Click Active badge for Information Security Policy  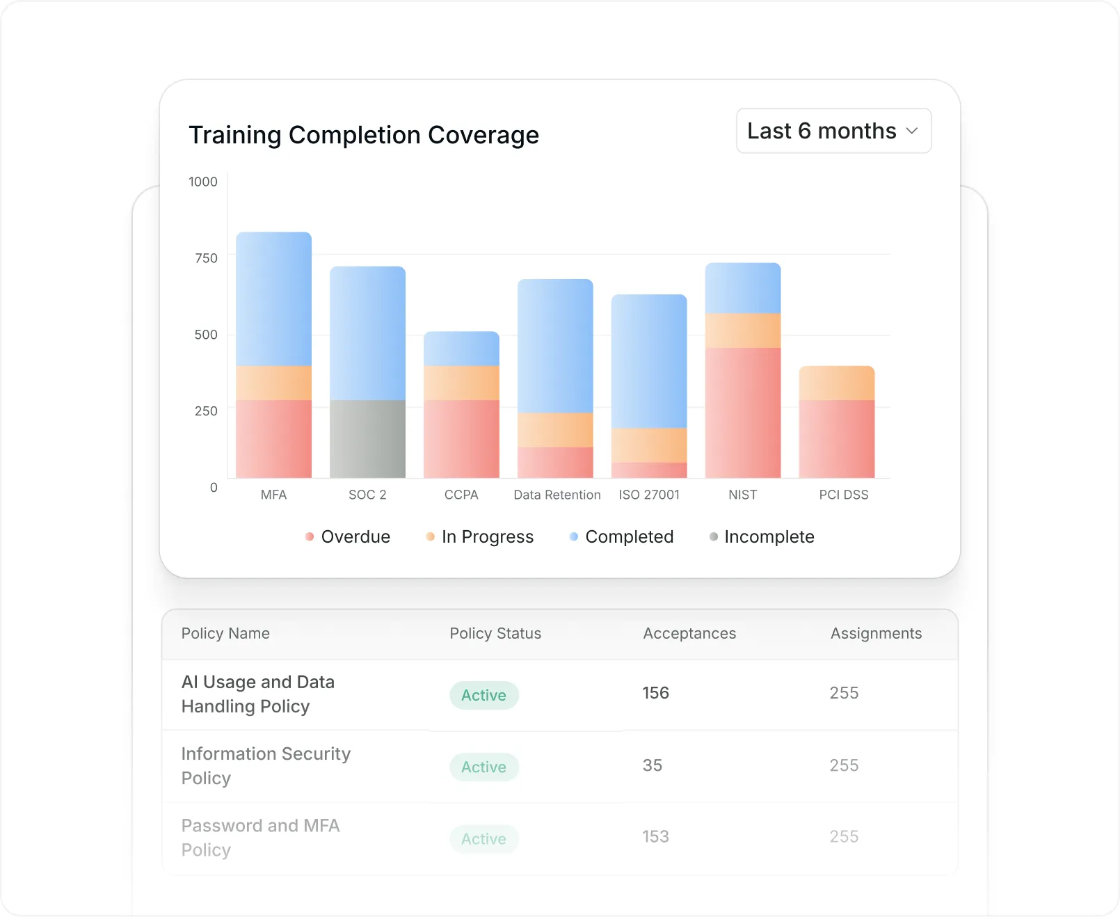484,767
